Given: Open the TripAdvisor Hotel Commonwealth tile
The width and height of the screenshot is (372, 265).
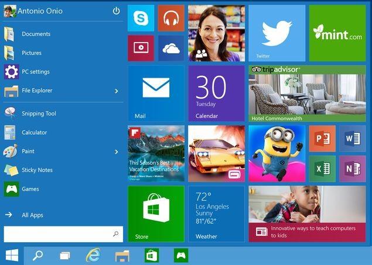Looking at the screenshot, I should (308, 93).
